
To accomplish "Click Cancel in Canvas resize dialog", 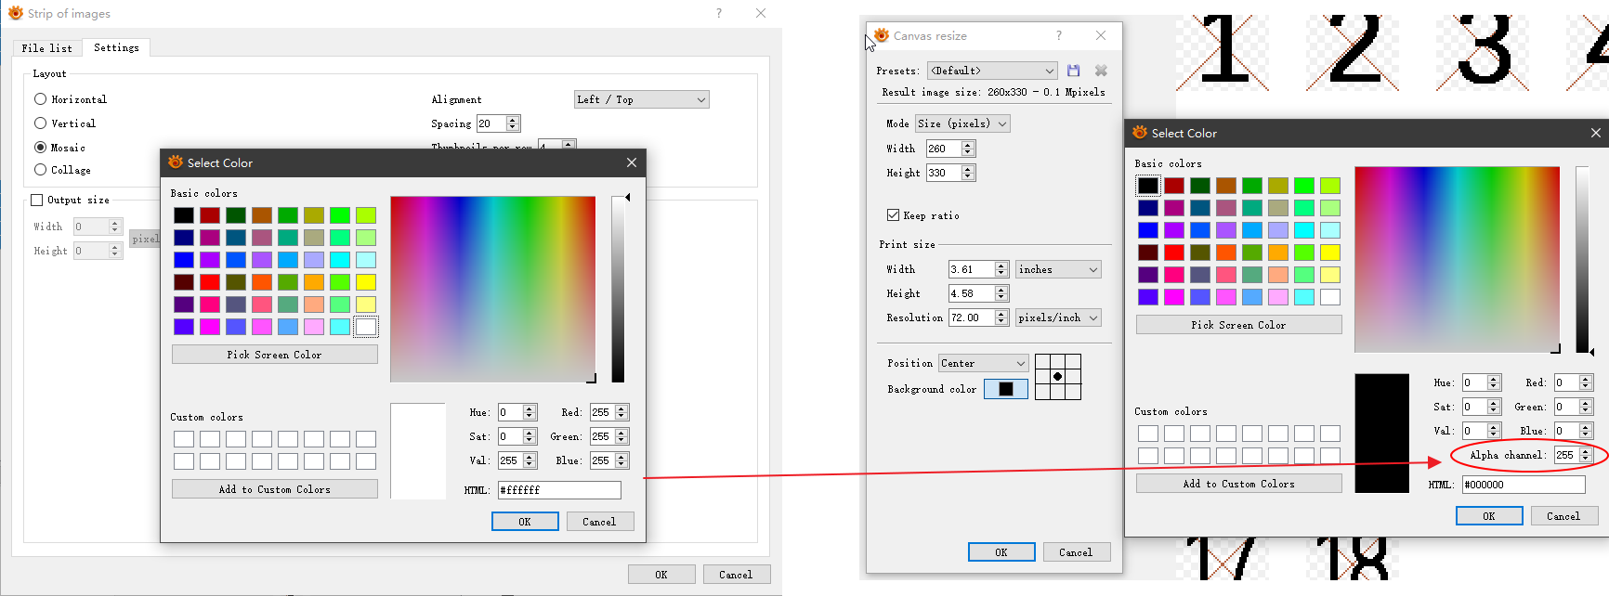I will (1077, 552).
